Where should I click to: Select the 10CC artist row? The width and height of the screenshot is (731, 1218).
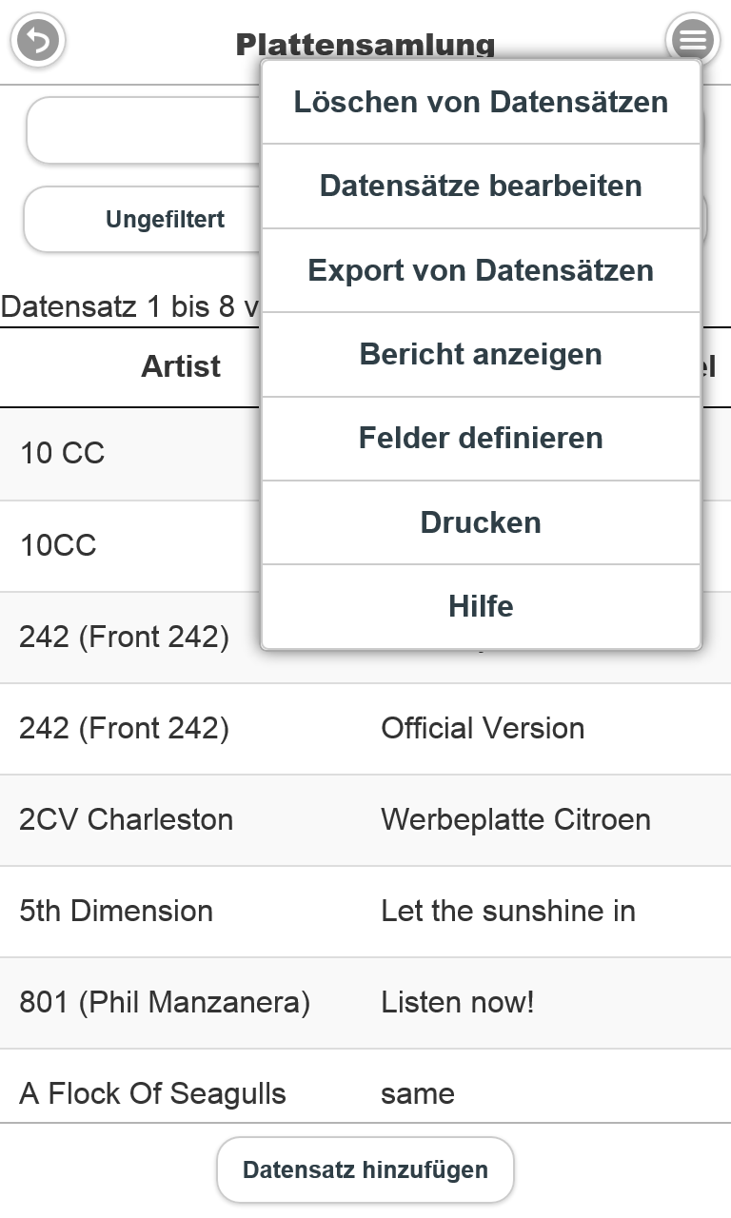click(x=133, y=546)
